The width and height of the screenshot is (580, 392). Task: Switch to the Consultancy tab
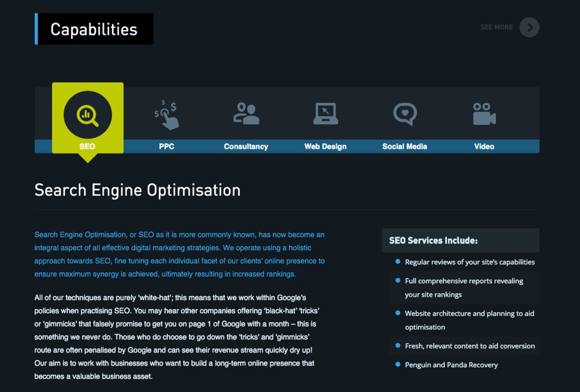246,147
